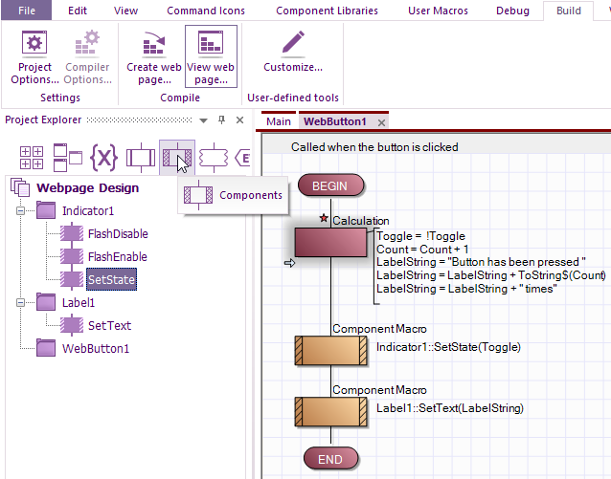Click the END flowchart terminator

[x=330, y=459]
